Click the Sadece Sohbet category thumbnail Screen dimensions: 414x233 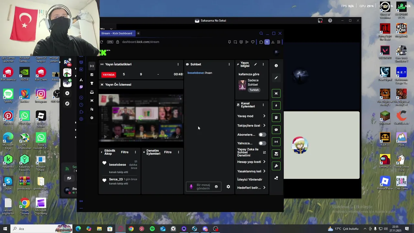click(242, 85)
